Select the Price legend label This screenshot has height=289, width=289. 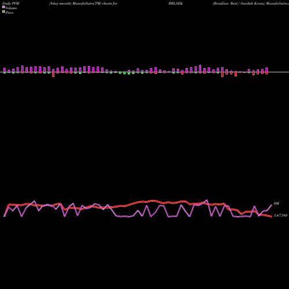[9, 13]
